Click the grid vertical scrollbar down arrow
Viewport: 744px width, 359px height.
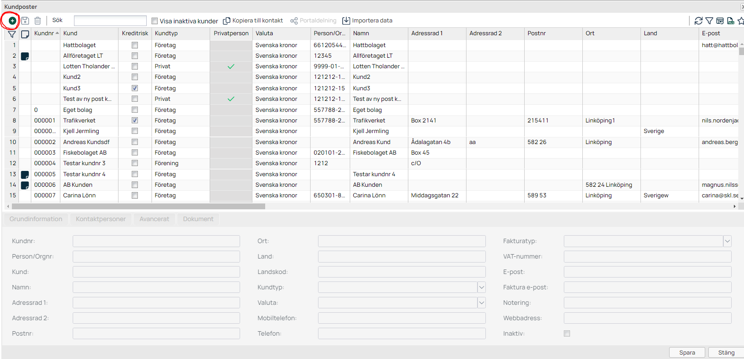(x=741, y=199)
